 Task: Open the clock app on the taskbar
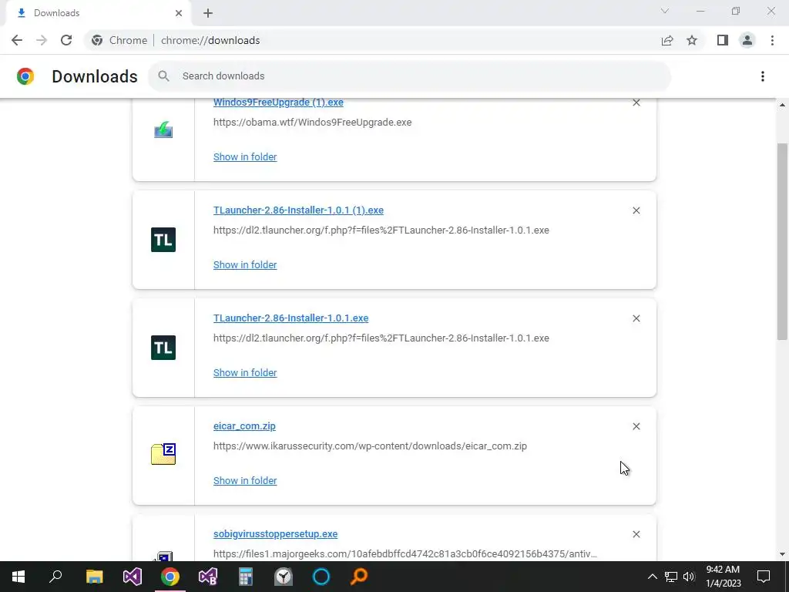(284, 577)
